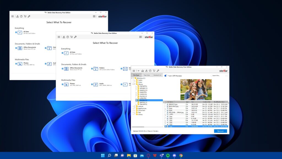Select the $ROCPL6C.jpg file name
This screenshot has height=159, width=282.
pyautogui.click(x=173, y=106)
